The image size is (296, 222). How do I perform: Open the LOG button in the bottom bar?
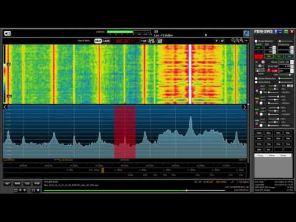(27, 184)
